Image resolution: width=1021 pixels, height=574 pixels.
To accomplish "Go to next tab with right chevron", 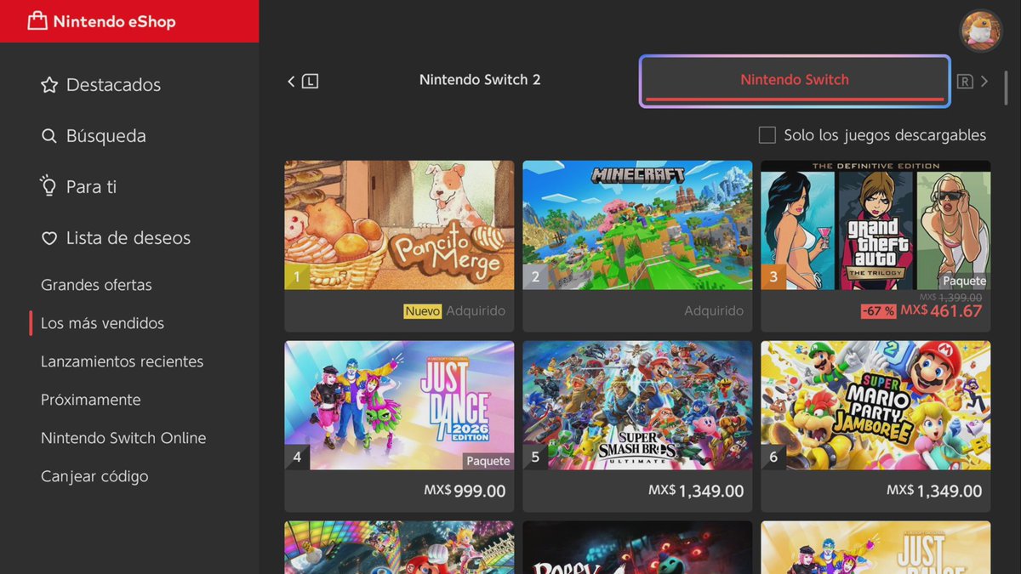I will (x=984, y=82).
